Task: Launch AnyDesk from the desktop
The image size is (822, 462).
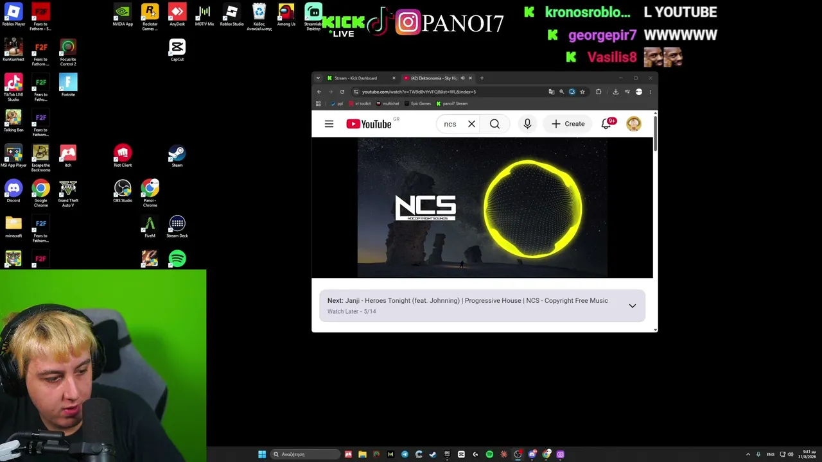Action: click(177, 15)
